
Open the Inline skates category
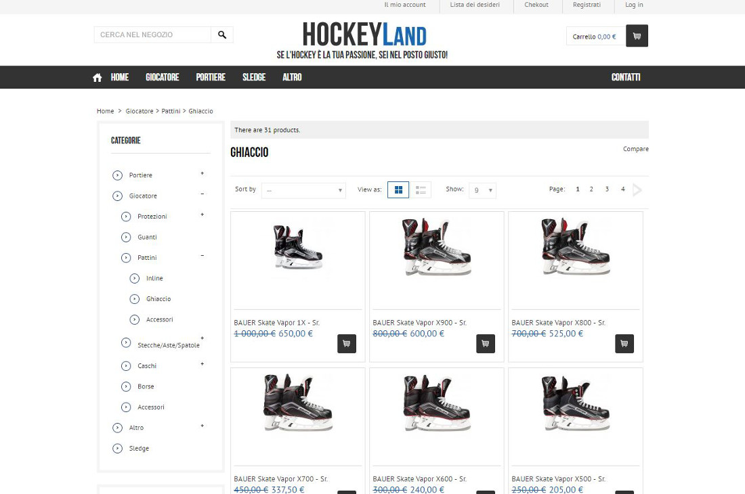pyautogui.click(x=154, y=279)
